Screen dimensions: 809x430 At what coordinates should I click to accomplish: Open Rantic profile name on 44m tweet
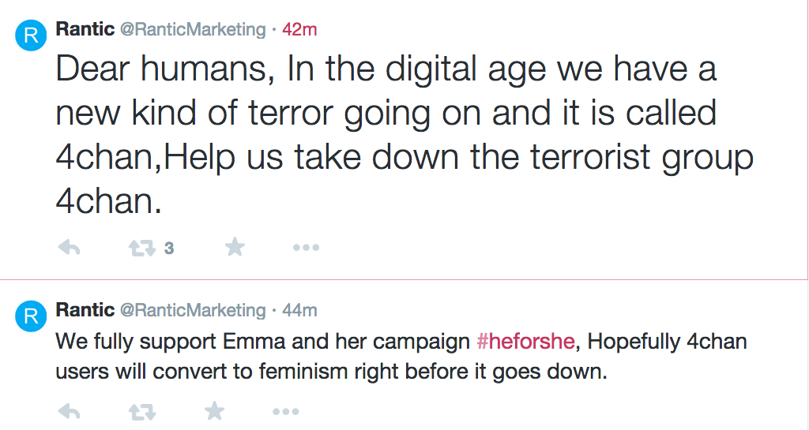point(85,310)
